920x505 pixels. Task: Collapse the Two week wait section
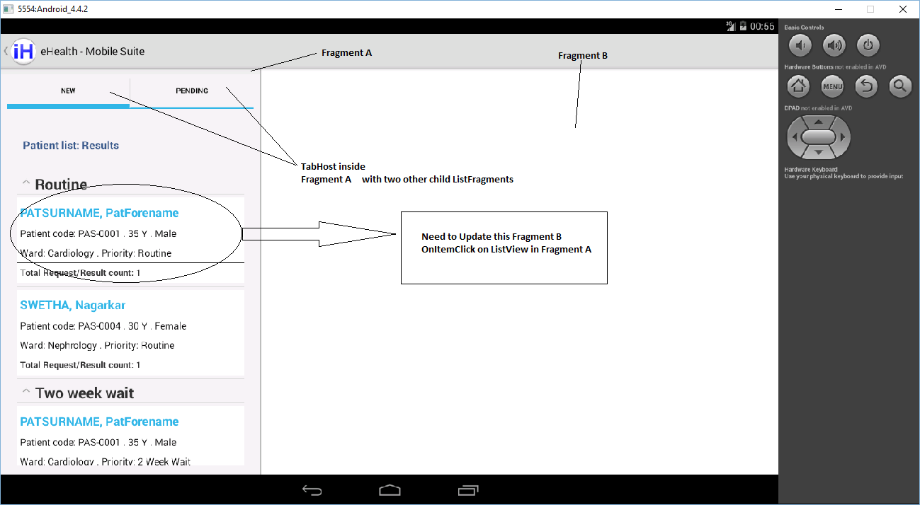[25, 390]
